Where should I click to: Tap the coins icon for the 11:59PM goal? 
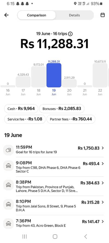pos(8,150)
